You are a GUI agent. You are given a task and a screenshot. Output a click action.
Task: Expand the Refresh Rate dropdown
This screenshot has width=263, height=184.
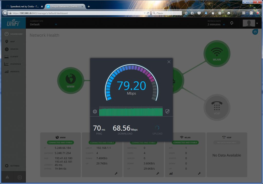click(224, 25)
